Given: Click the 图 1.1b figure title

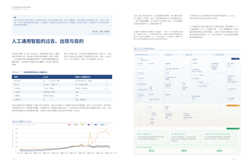Looking at the screenshot, I should pyautogui.click(x=22, y=121).
